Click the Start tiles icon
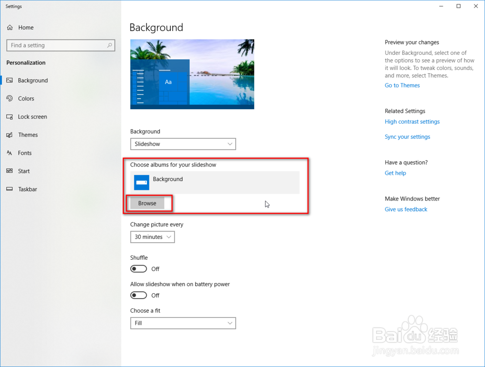 (x=10, y=171)
